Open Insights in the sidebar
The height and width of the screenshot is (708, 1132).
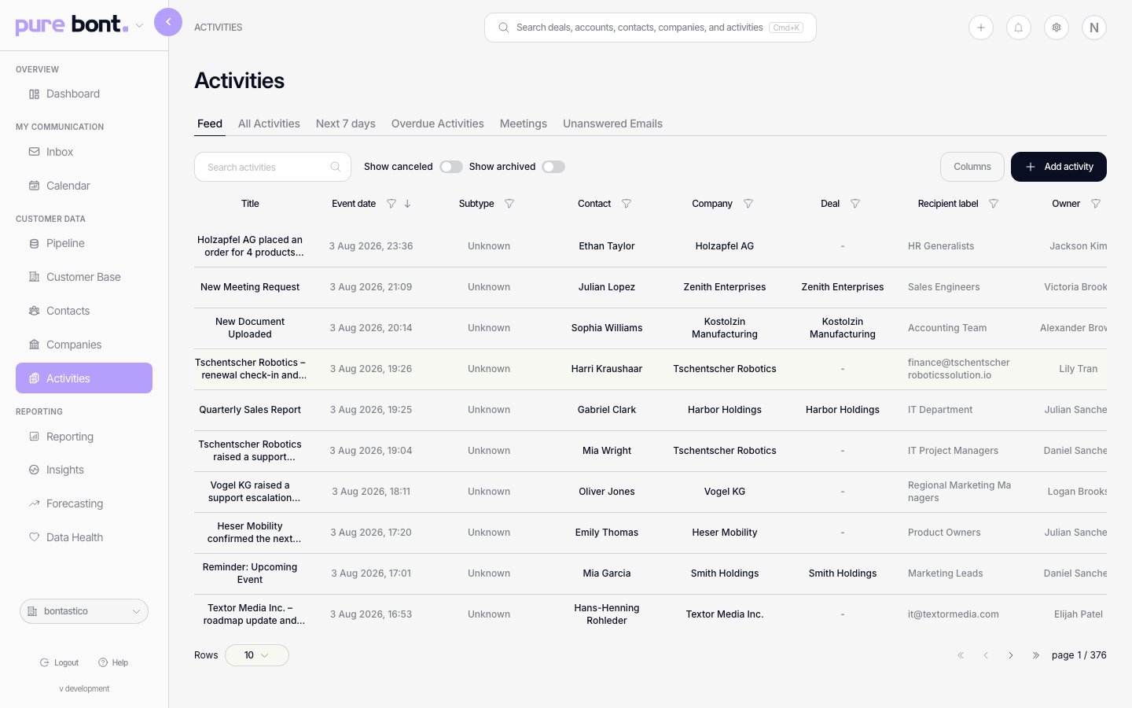tap(84, 470)
